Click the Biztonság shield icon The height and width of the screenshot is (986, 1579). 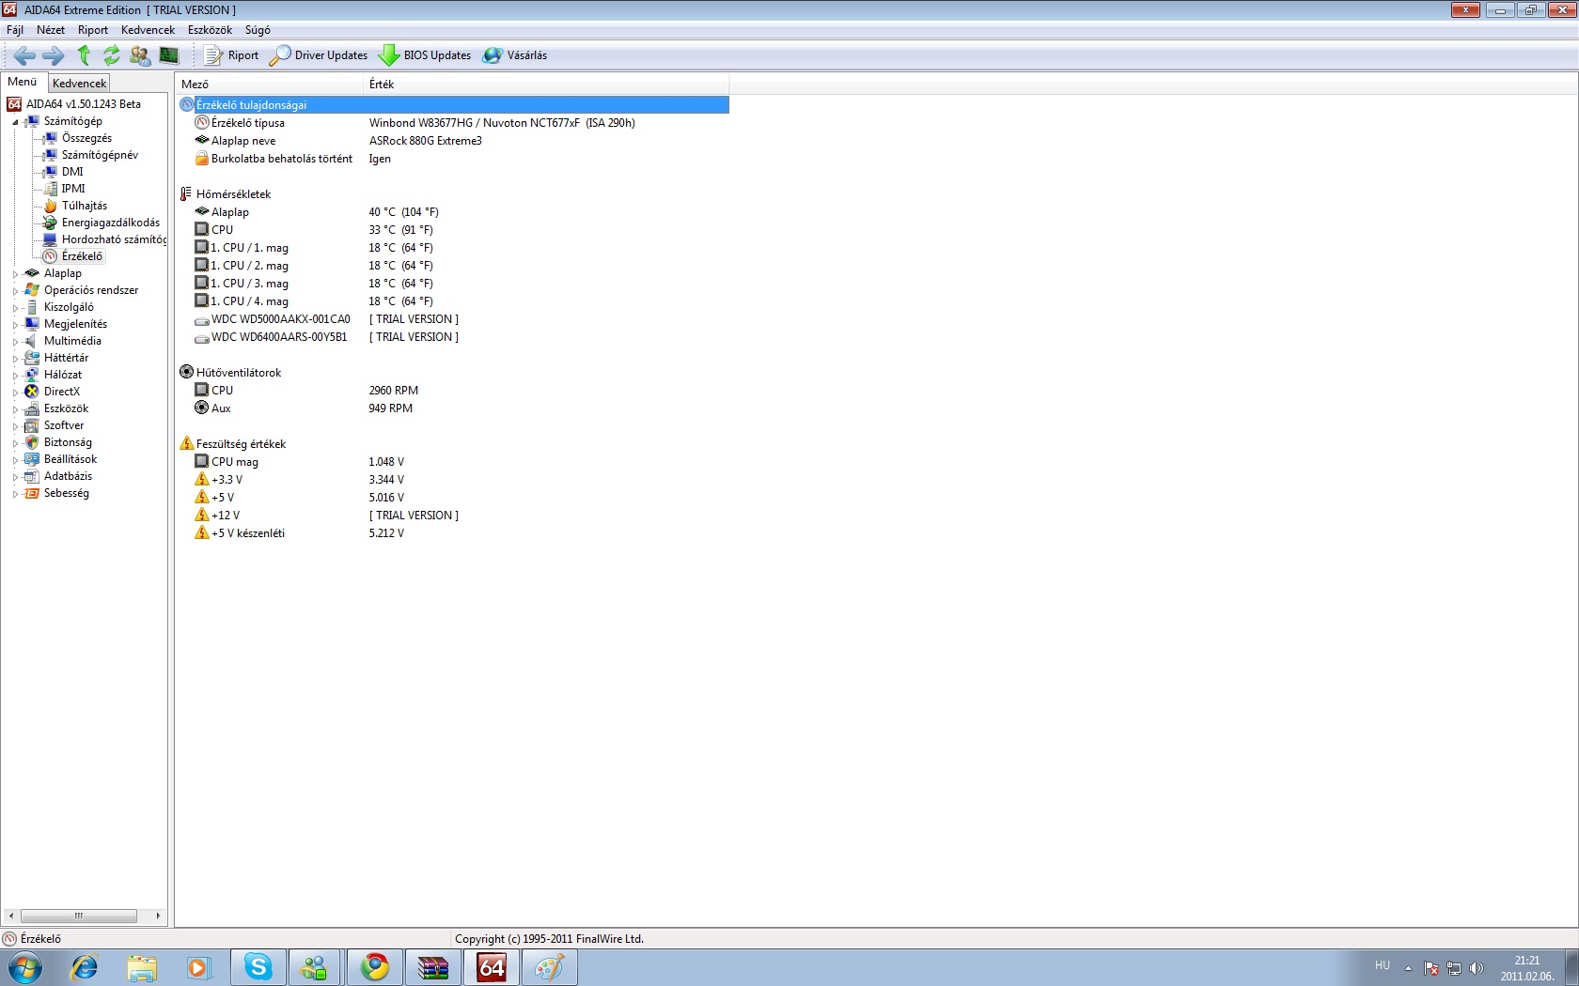coord(32,442)
